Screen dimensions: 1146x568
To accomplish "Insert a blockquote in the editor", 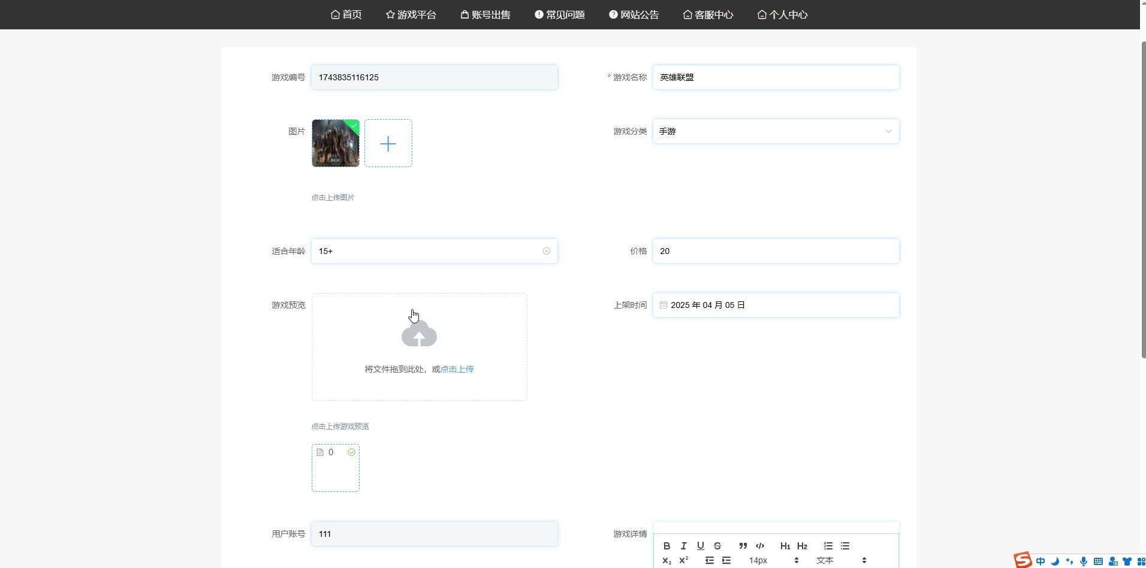I will (x=743, y=546).
